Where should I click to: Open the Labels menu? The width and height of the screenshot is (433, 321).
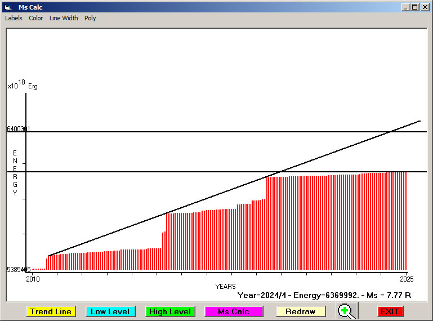tap(14, 18)
